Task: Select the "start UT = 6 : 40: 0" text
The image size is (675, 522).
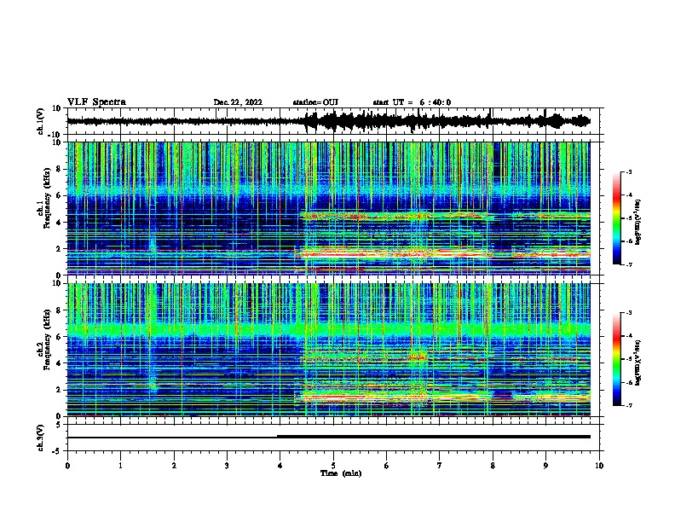Action: point(412,102)
